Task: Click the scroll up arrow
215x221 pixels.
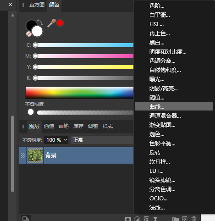Action: (12, 15)
